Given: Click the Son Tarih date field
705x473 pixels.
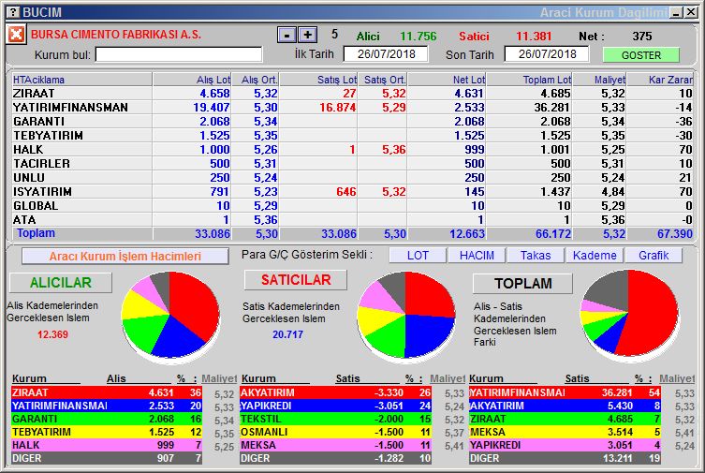Looking at the screenshot, I should tap(547, 54).
